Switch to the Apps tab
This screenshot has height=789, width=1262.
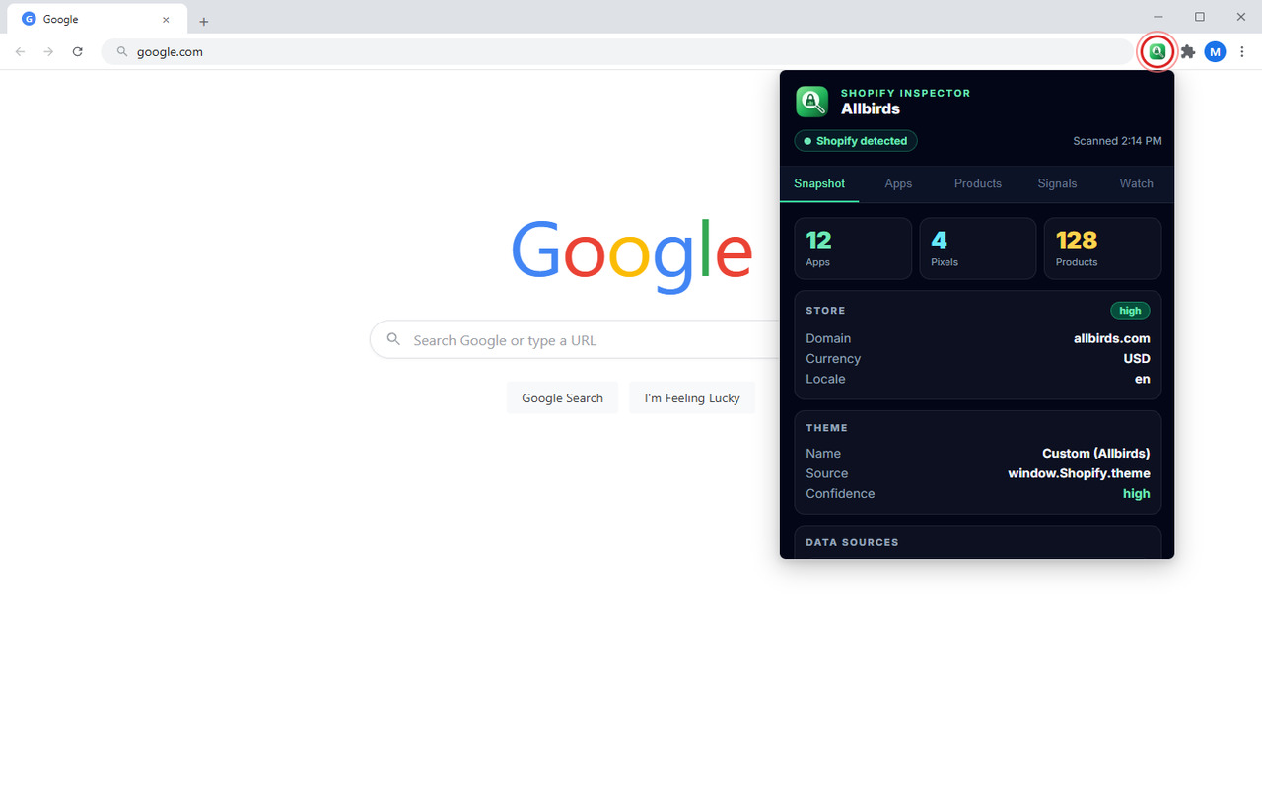click(898, 183)
